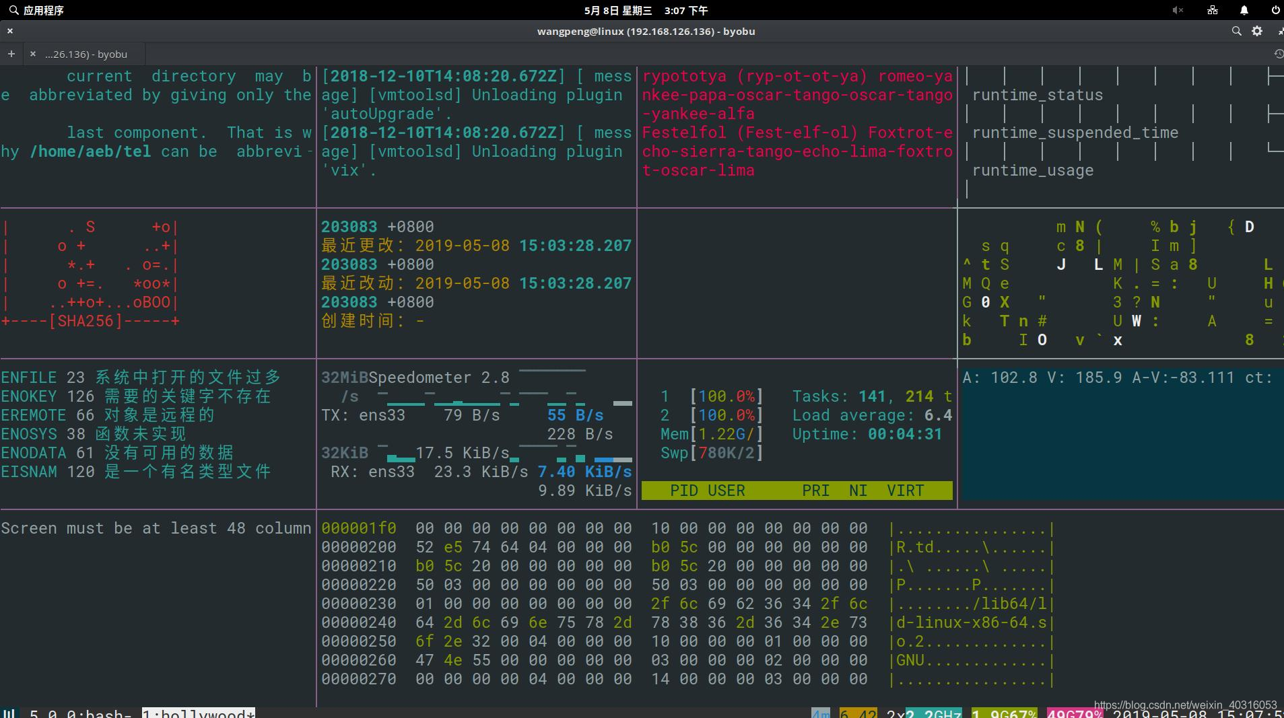The width and height of the screenshot is (1284, 718).
Task: Click the CPU 1 100.0% usage meter
Action: pyautogui.click(x=712, y=396)
